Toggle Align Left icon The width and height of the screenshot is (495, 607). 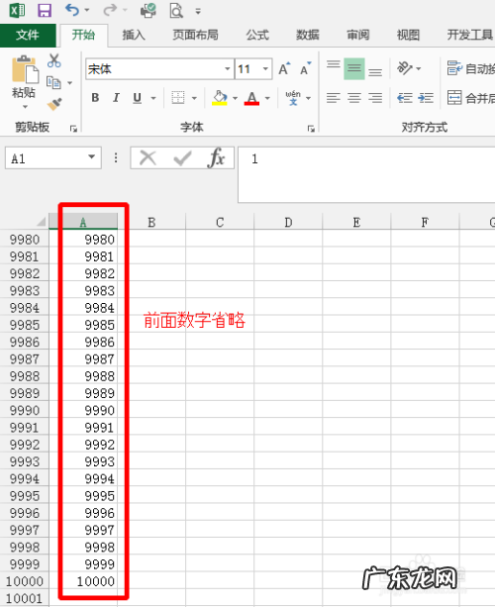tap(334, 98)
